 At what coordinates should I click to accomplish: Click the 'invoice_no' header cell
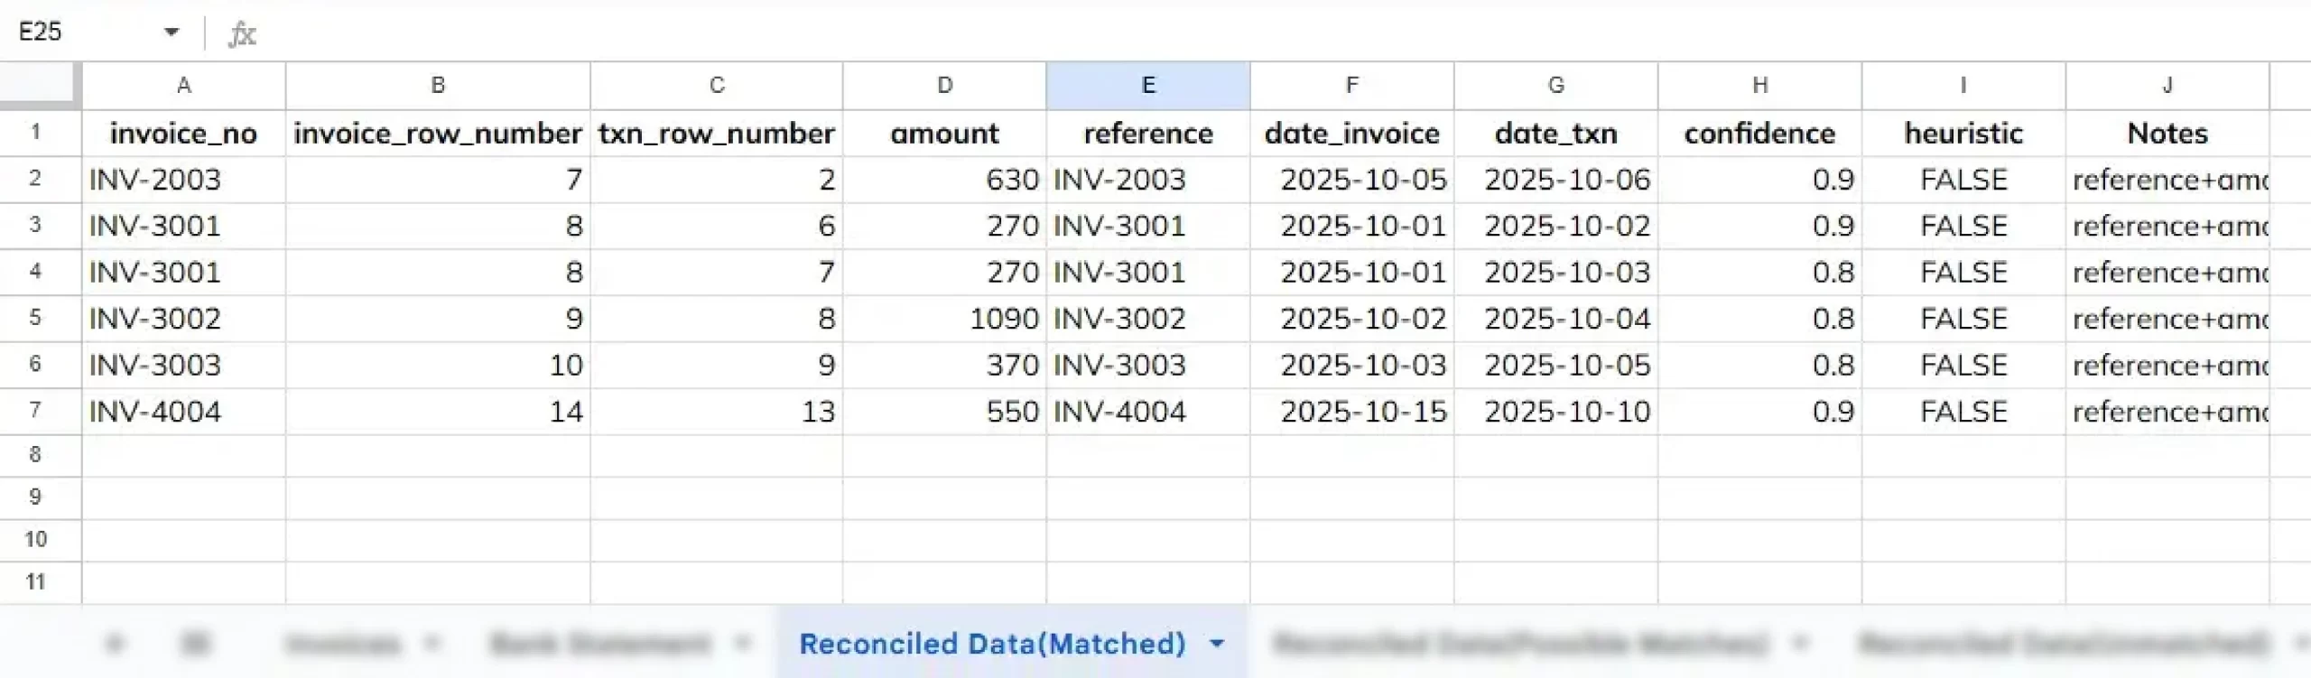184,134
